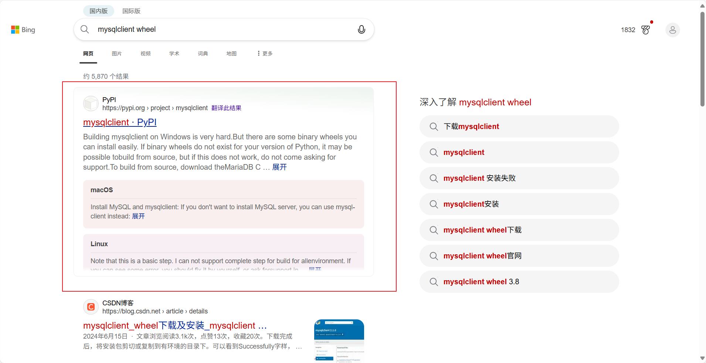Image resolution: width=706 pixels, height=363 pixels.
Task: Click the scrollbar up arrow
Action: tap(702, 6)
